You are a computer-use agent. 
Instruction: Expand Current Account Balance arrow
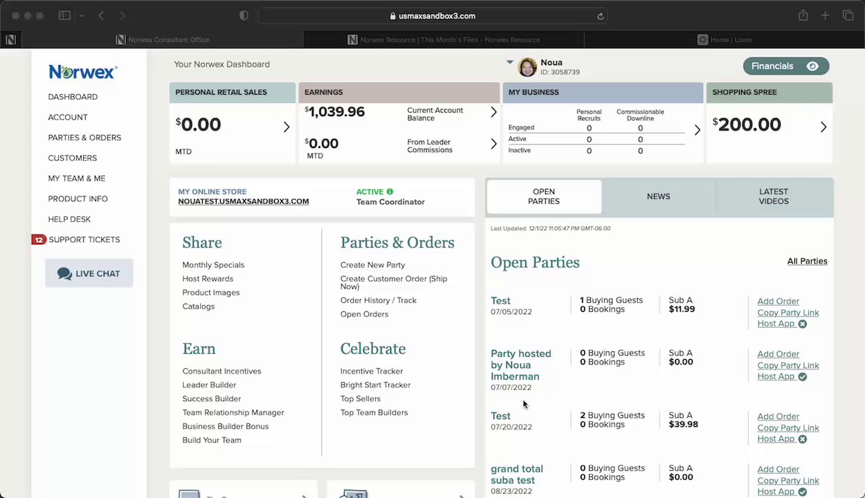tap(493, 112)
